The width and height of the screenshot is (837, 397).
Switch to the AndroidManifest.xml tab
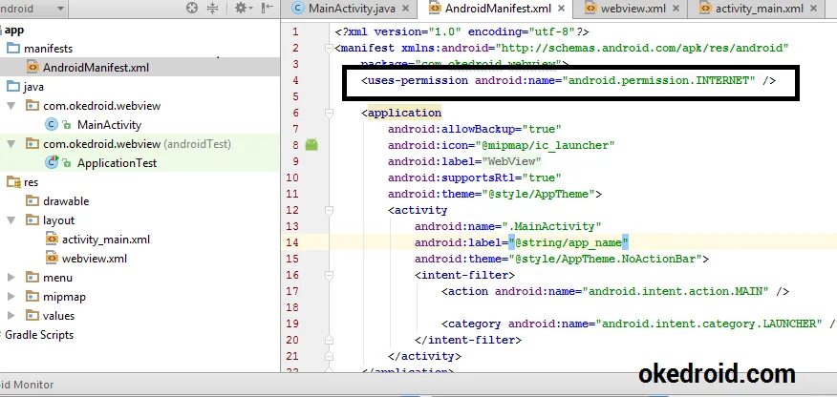point(498,9)
